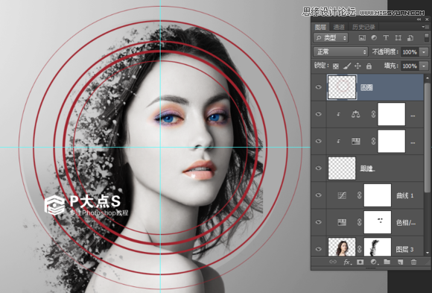This screenshot has height=293, width=432.
Task: Delete layer with the trash icon
Action: click(x=413, y=262)
